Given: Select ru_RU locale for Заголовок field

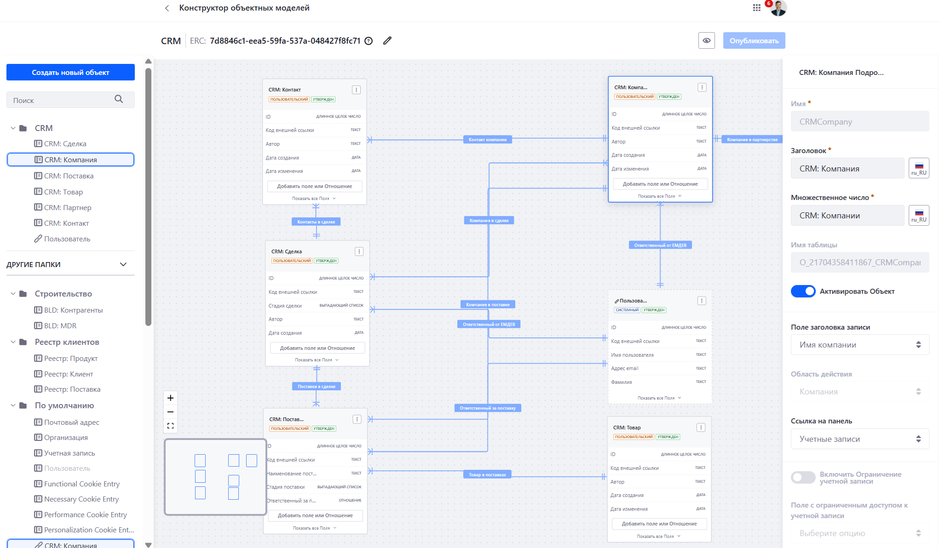Looking at the screenshot, I should tap(919, 168).
